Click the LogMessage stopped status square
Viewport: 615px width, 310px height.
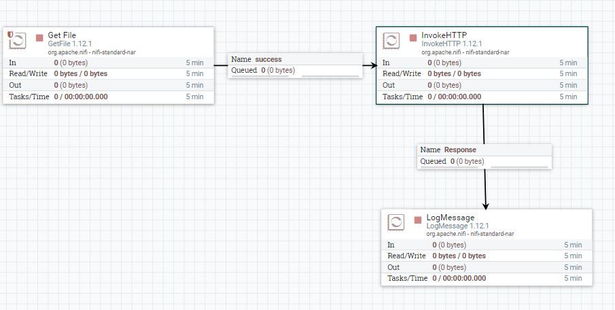418,220
